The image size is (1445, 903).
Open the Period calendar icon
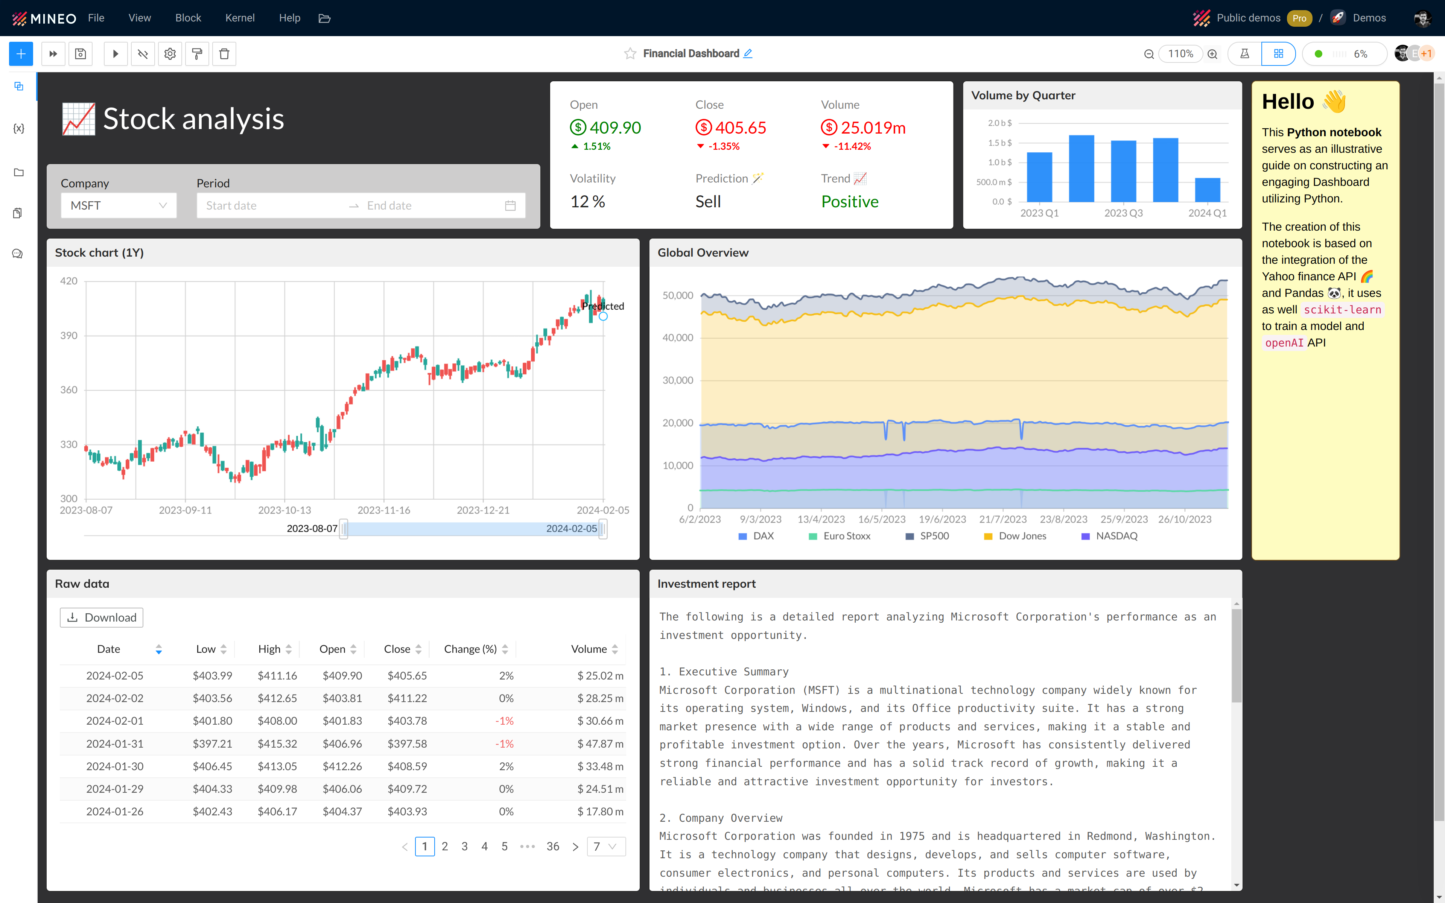click(x=511, y=205)
